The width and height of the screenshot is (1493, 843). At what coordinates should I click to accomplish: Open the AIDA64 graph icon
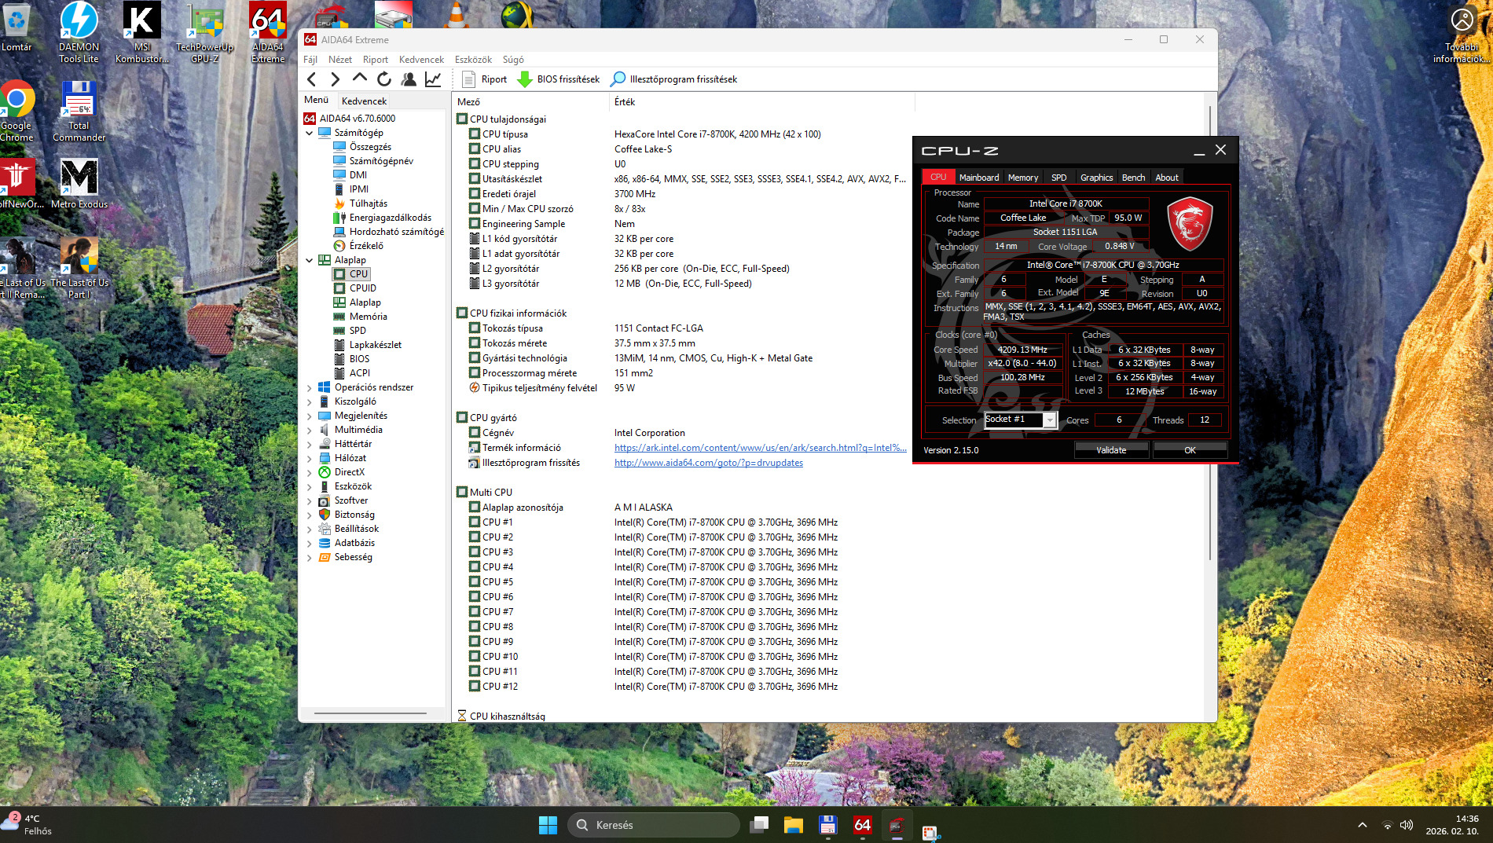point(433,79)
